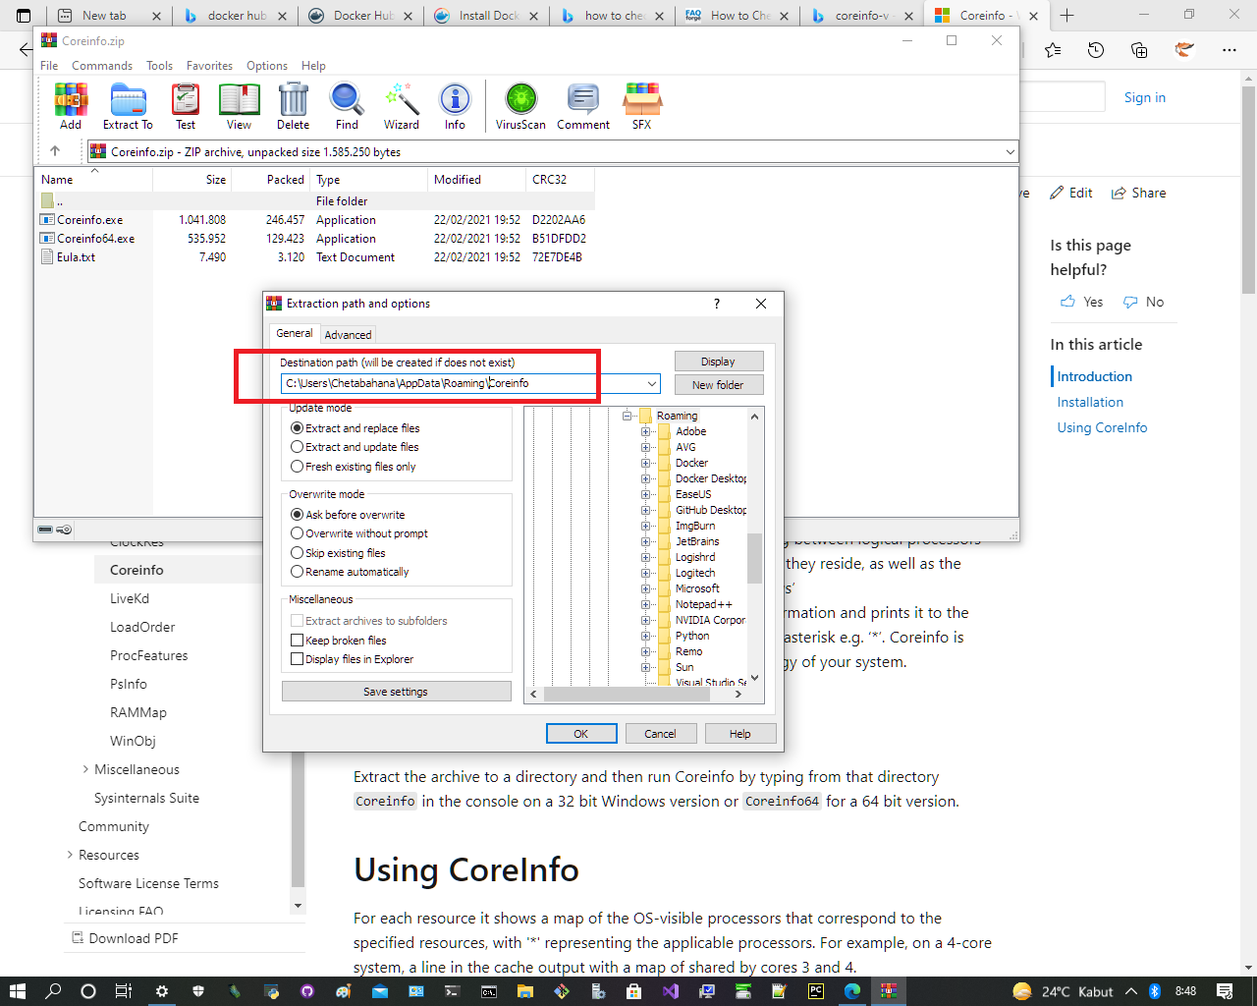Click the New folder button

(x=718, y=385)
